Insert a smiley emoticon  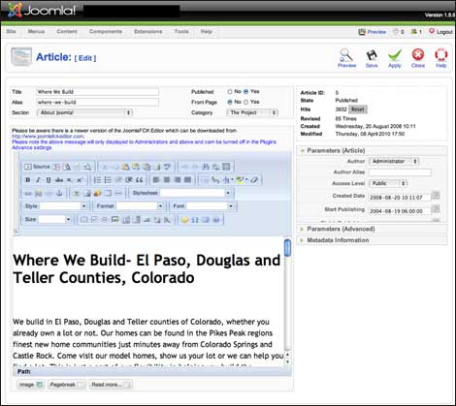point(184,220)
